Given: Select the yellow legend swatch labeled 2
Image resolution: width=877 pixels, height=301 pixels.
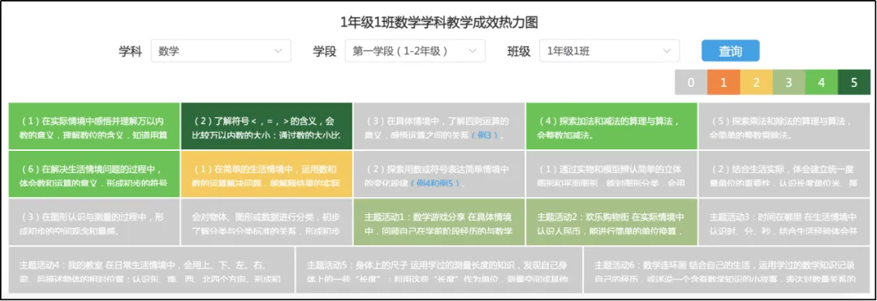Looking at the screenshot, I should [x=756, y=83].
